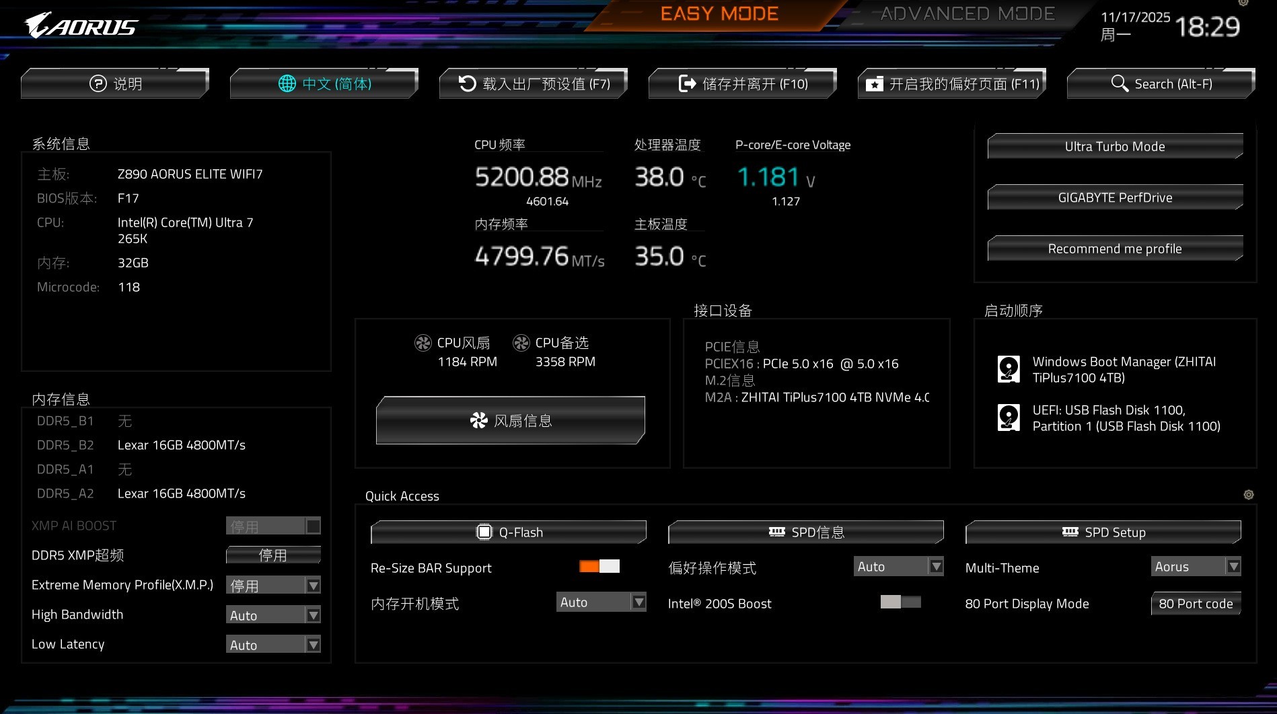Click the Search magnifier icon
The height and width of the screenshot is (714, 1277).
(x=1120, y=83)
